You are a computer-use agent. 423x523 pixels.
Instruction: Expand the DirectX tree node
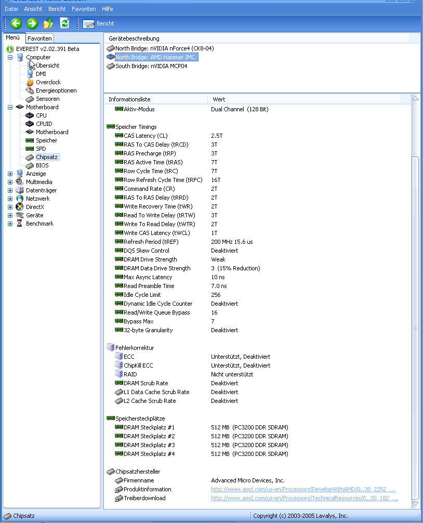coord(10,207)
